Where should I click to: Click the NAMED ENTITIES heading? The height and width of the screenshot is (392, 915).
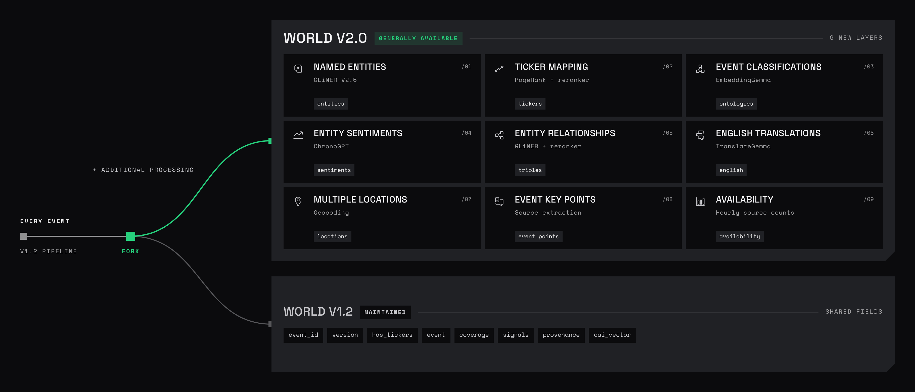tap(349, 67)
